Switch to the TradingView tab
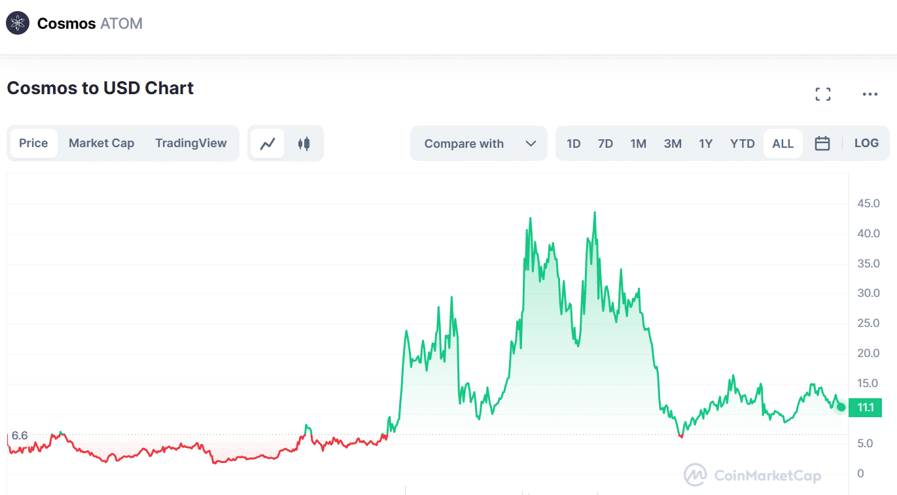The height and width of the screenshot is (495, 897). coord(191,143)
